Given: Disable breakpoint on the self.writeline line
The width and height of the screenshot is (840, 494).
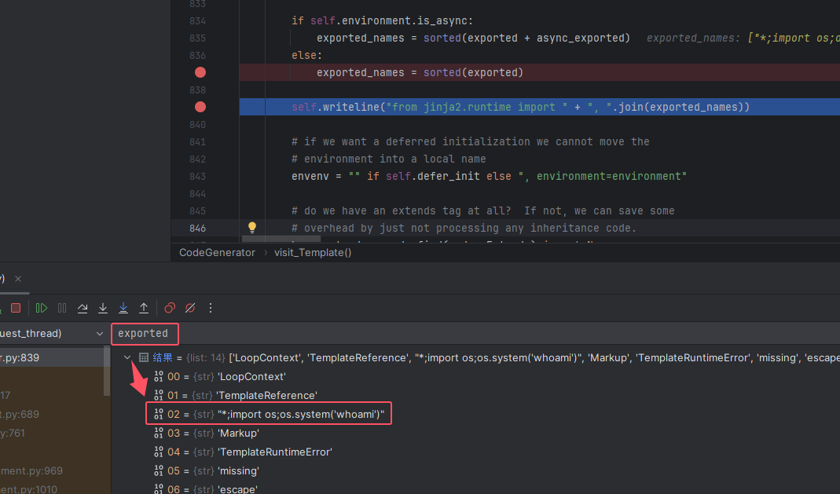Looking at the screenshot, I should coord(200,107).
